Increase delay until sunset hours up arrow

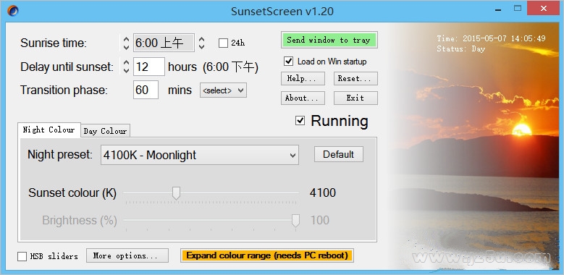coord(126,62)
